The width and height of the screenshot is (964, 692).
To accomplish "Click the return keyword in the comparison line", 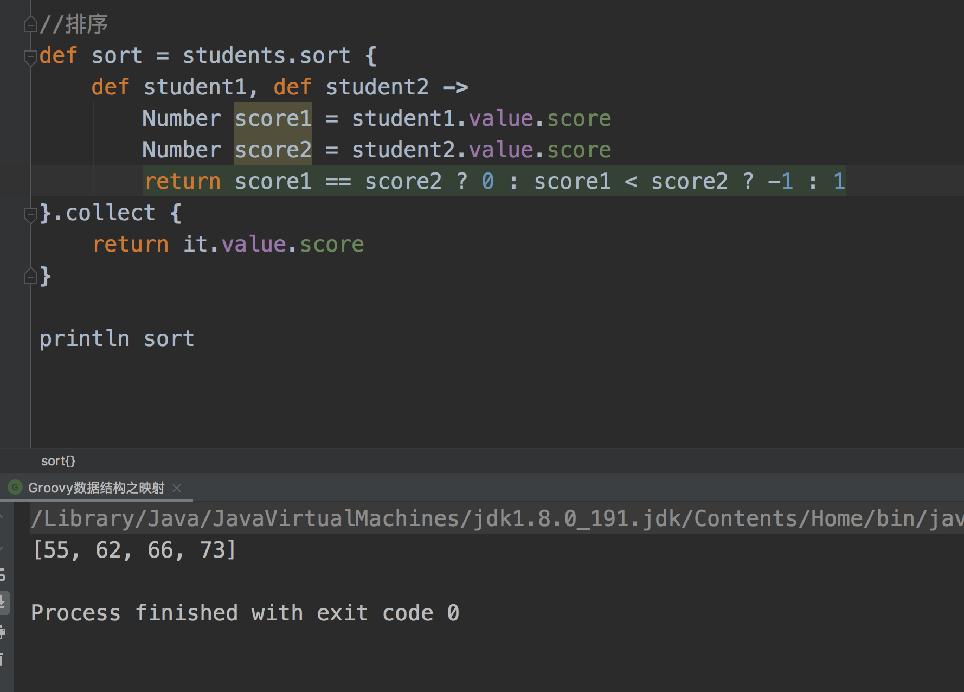I will (183, 181).
